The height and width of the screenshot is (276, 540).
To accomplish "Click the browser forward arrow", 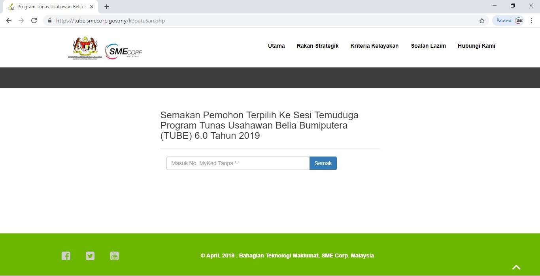I will pos(21,21).
